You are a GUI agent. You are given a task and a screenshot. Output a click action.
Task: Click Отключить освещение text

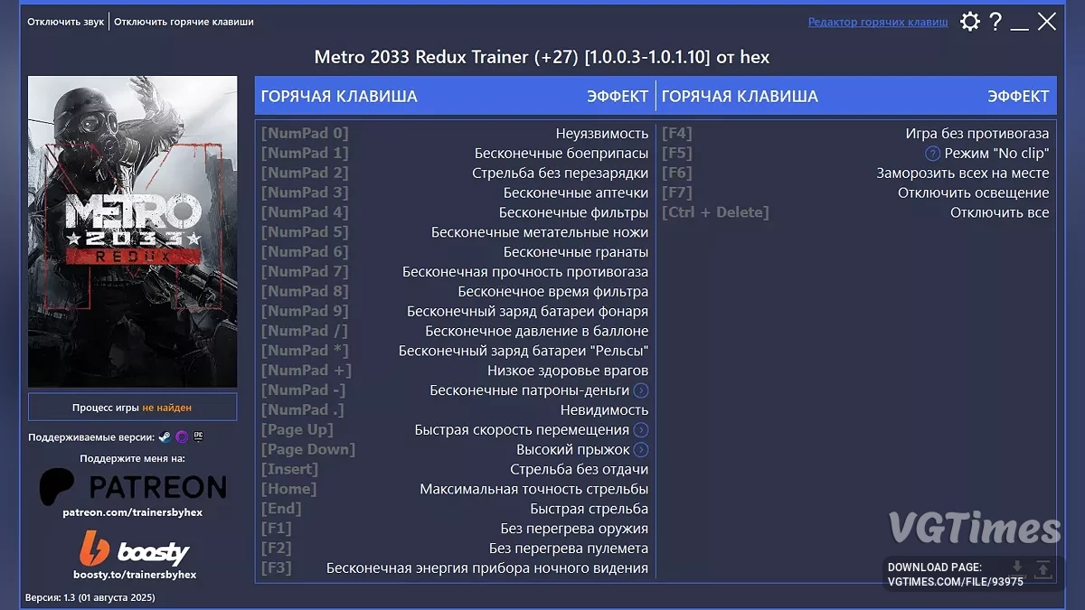[x=974, y=193]
